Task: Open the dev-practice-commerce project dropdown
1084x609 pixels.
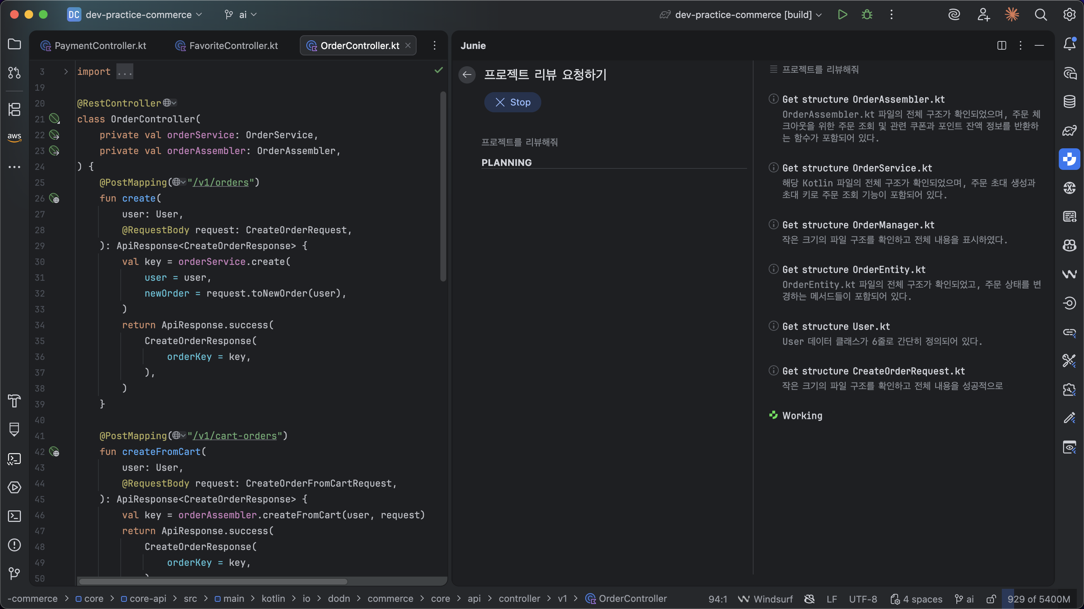Action: (x=138, y=15)
